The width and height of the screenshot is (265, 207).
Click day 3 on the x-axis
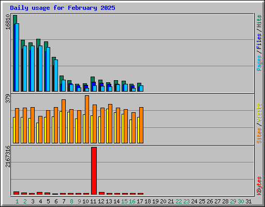(33, 201)
